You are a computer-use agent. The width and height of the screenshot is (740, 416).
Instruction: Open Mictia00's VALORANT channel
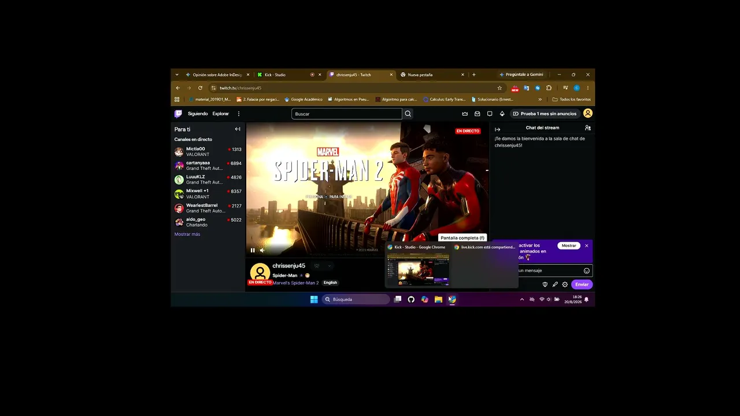[x=208, y=151]
